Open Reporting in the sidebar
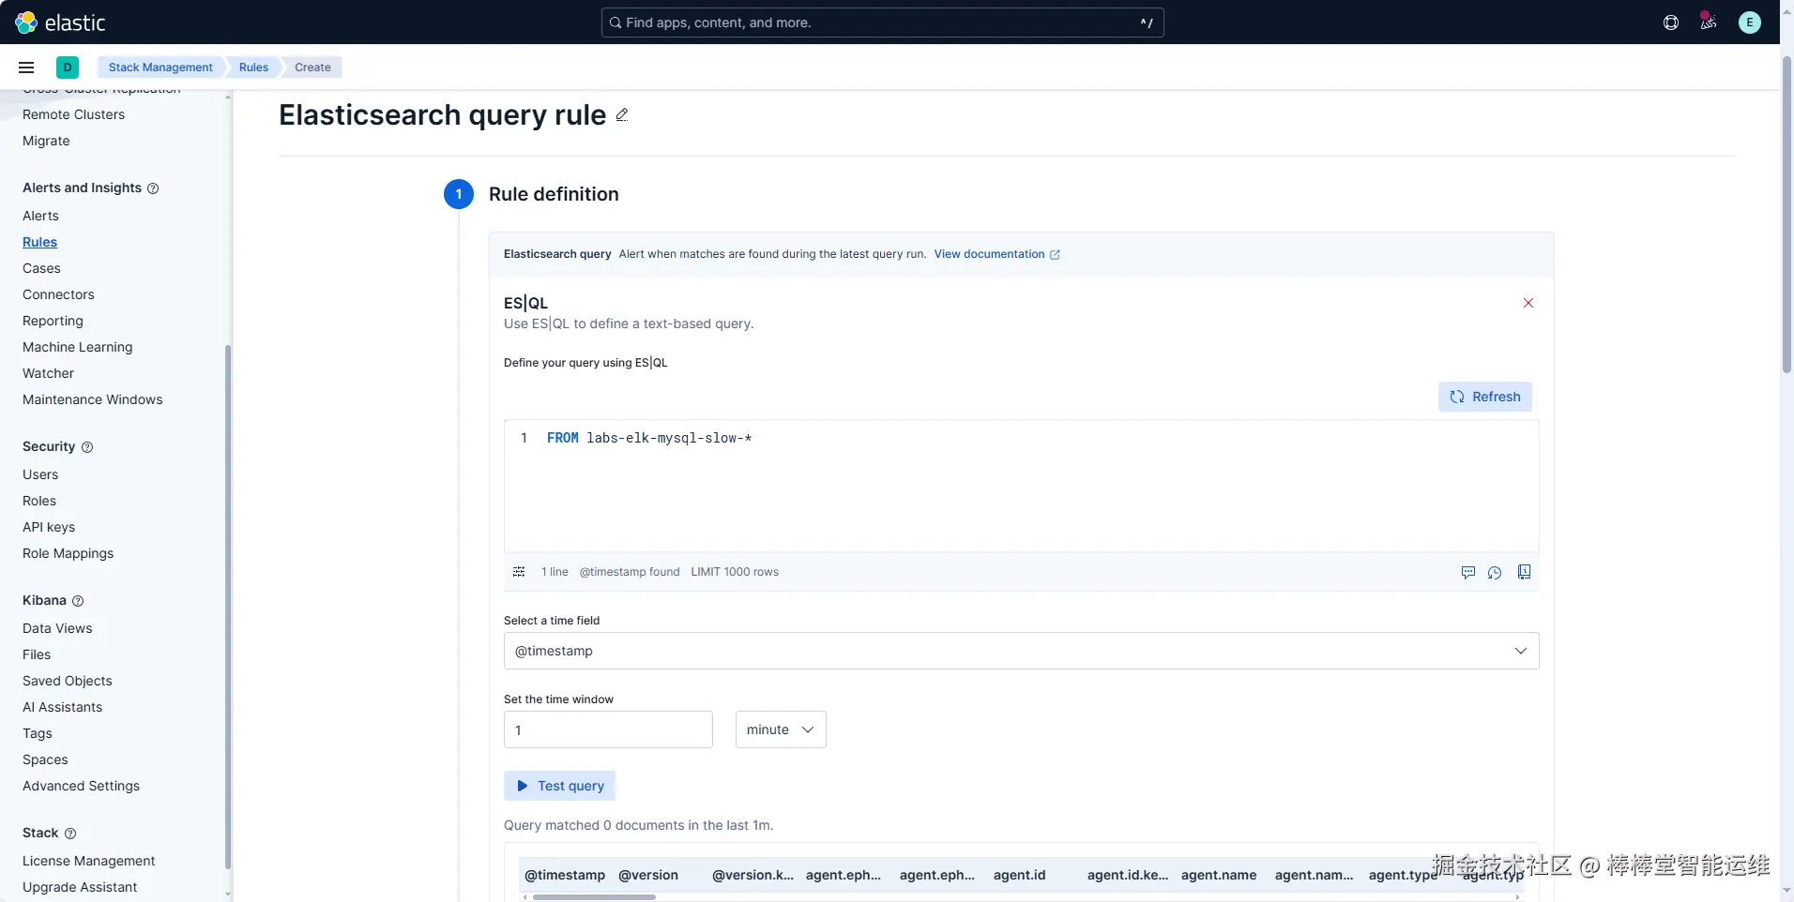The width and height of the screenshot is (1794, 902). (x=53, y=321)
